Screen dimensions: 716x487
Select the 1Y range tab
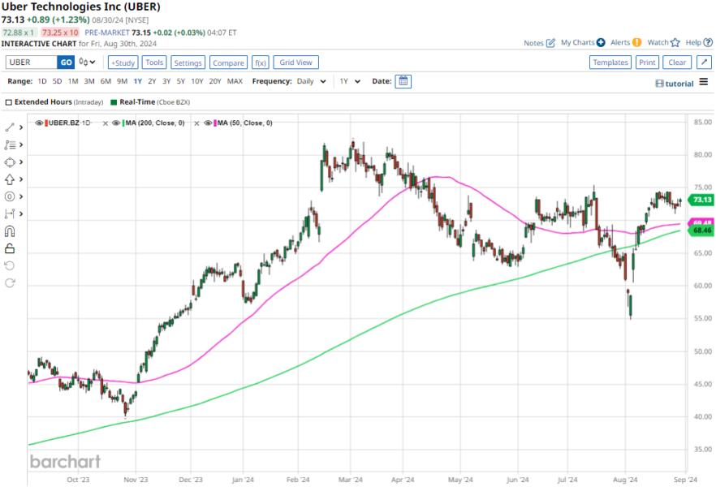(137, 81)
